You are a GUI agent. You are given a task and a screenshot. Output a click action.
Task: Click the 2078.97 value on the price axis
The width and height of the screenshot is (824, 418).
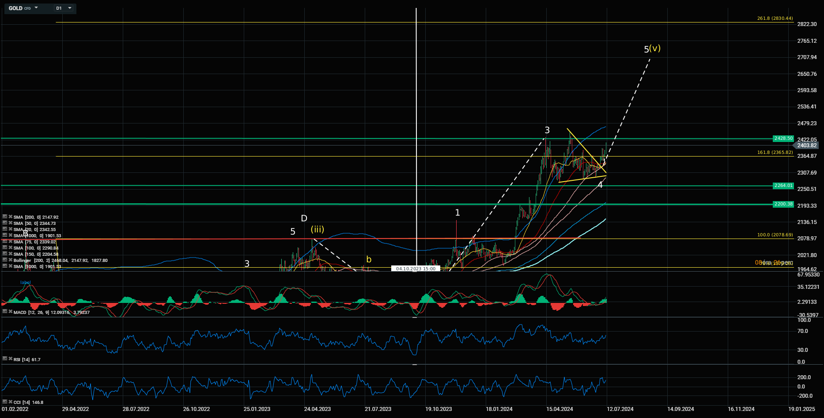coord(807,239)
